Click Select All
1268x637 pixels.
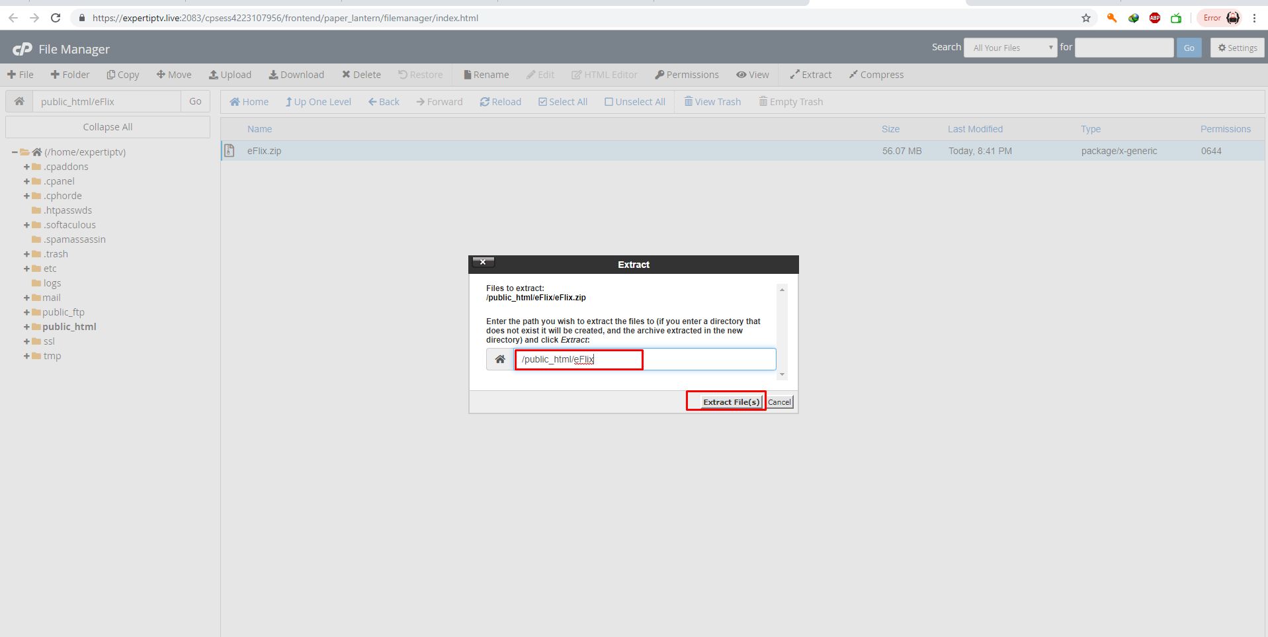point(563,102)
